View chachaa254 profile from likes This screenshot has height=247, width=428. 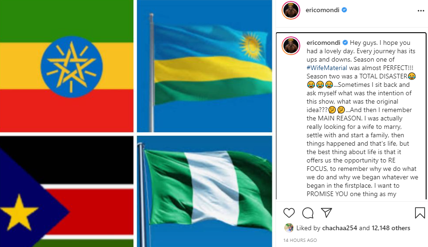coord(340,228)
